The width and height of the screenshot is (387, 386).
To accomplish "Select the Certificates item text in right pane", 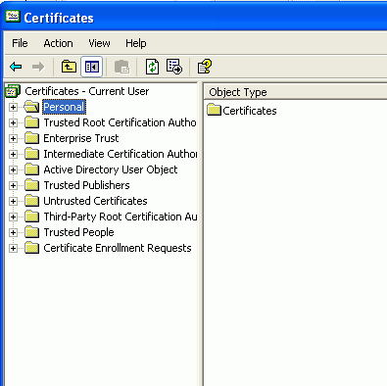I will click(x=250, y=111).
